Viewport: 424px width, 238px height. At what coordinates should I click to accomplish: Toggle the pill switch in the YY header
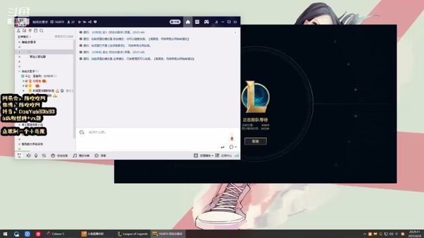point(175,22)
